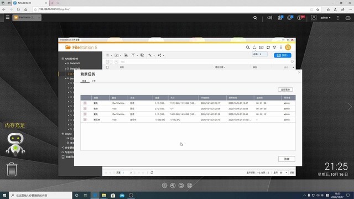Open the recycle bin item in File Station sidebar
This screenshot has width=354, height=199.
67,157
